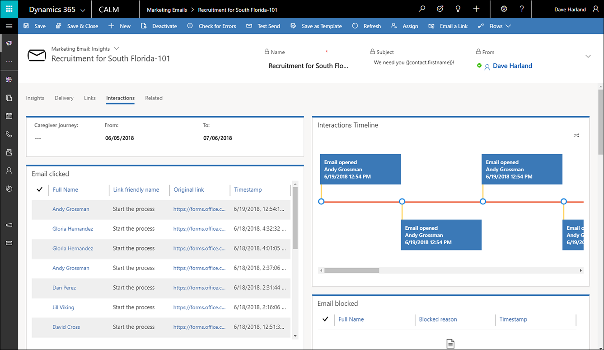Click New in the command bar
Screen dimensions: 604x350
[120, 26]
